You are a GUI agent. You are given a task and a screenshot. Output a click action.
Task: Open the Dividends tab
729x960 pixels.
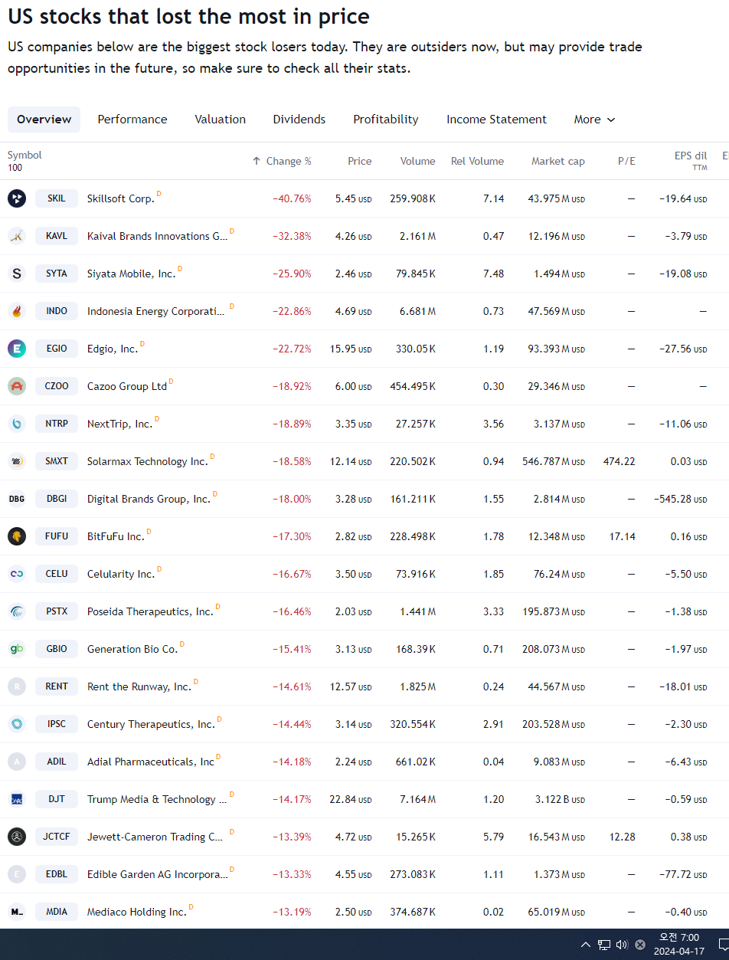(299, 120)
